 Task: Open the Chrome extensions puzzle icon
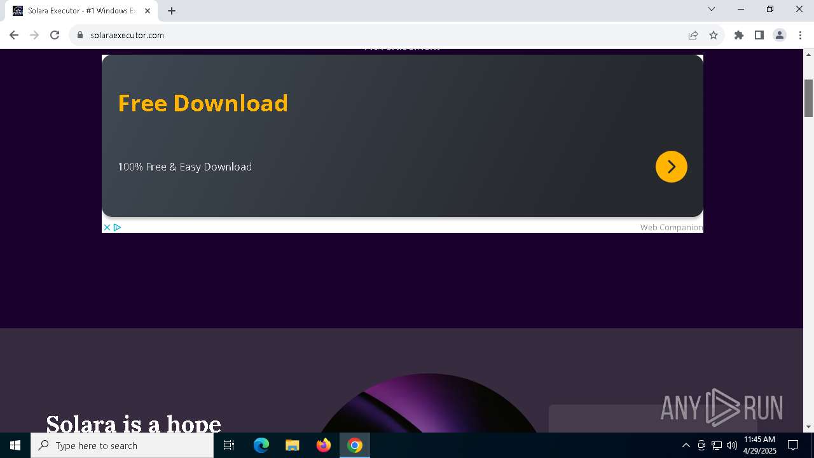point(739,35)
